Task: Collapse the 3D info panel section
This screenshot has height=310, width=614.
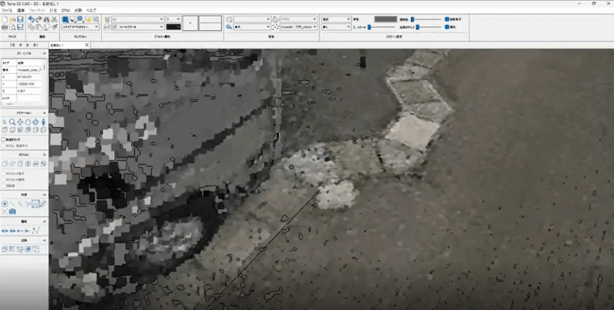Action: tap(44, 54)
